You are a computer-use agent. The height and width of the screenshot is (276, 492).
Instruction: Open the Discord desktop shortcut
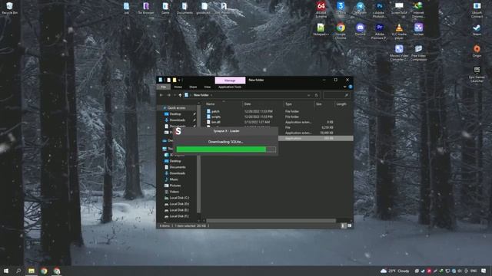[360, 29]
